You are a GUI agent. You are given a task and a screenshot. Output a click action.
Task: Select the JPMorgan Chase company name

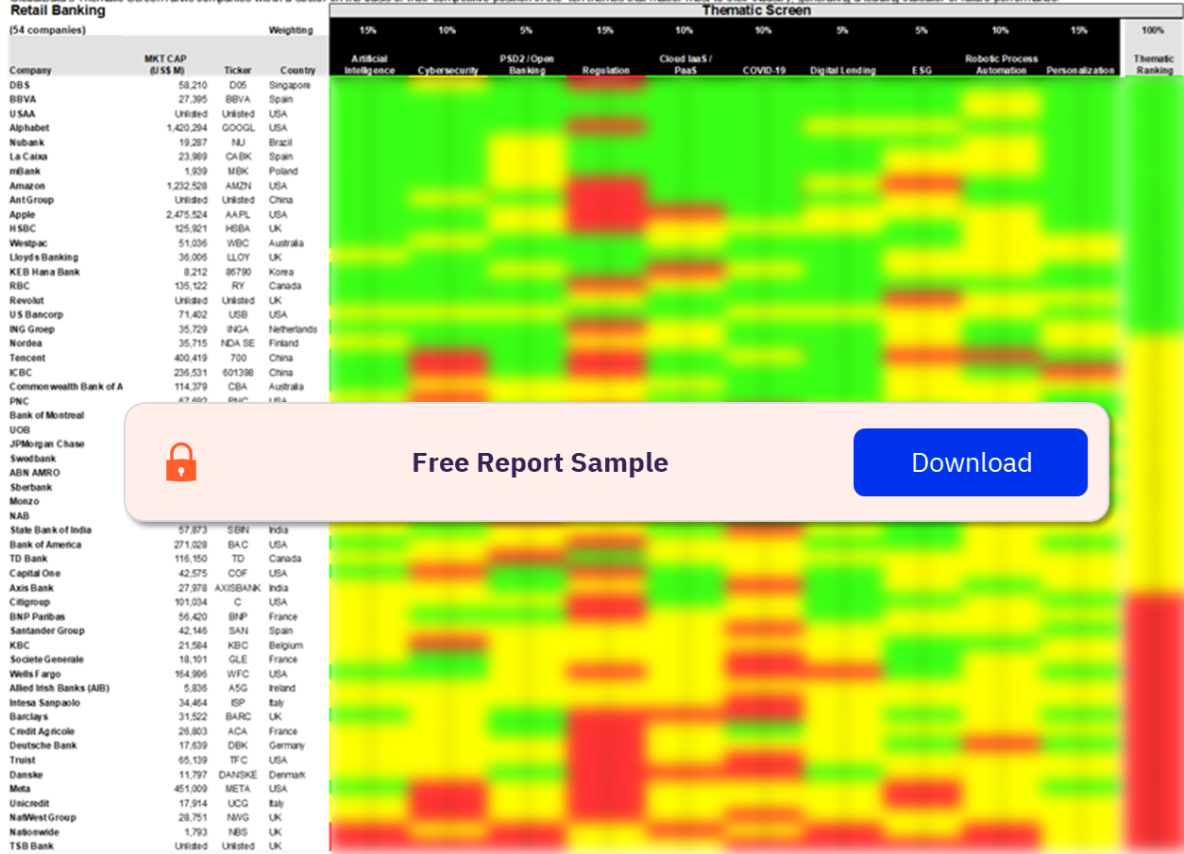point(46,444)
